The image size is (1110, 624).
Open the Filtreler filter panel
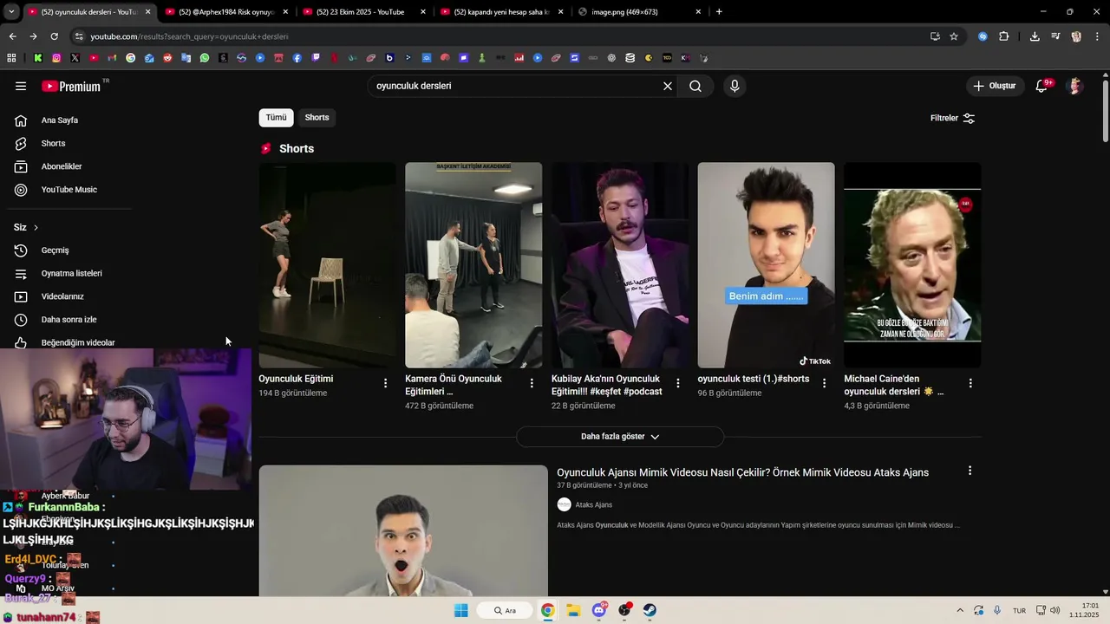[x=952, y=118]
